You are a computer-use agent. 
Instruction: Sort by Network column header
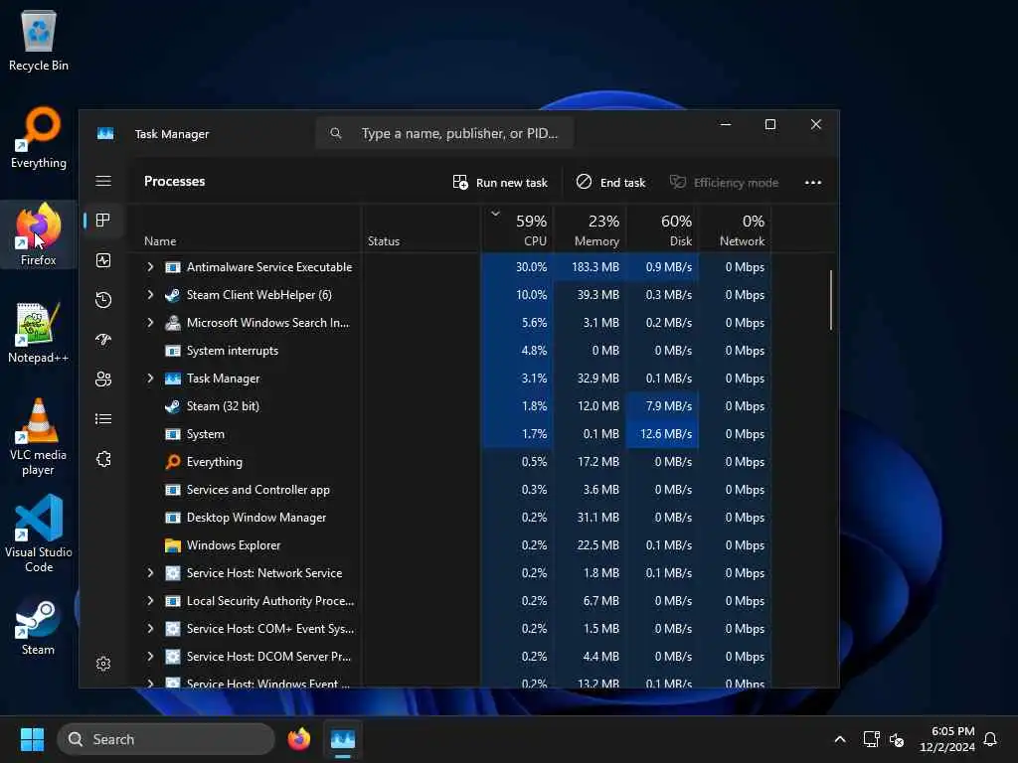(735, 229)
